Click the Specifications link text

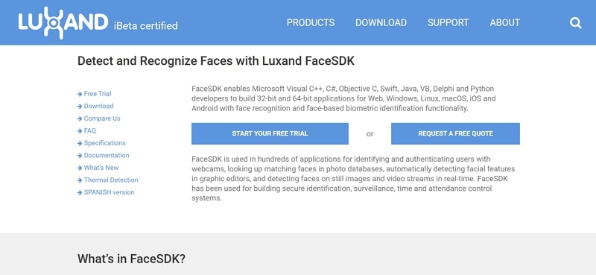tap(104, 143)
